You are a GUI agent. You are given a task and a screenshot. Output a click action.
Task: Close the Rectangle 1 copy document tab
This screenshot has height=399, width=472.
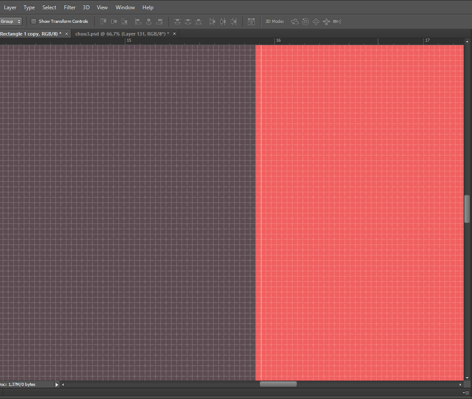67,33
